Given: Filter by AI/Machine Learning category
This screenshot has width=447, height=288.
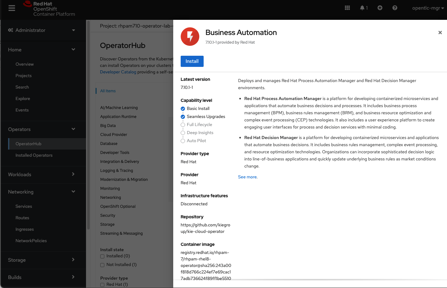Looking at the screenshot, I should (119, 107).
